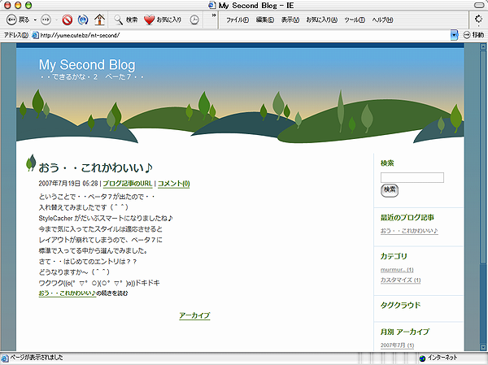Viewport: 488px width, 365px height.
Task: Click the History clock icon
Action: coord(194,20)
